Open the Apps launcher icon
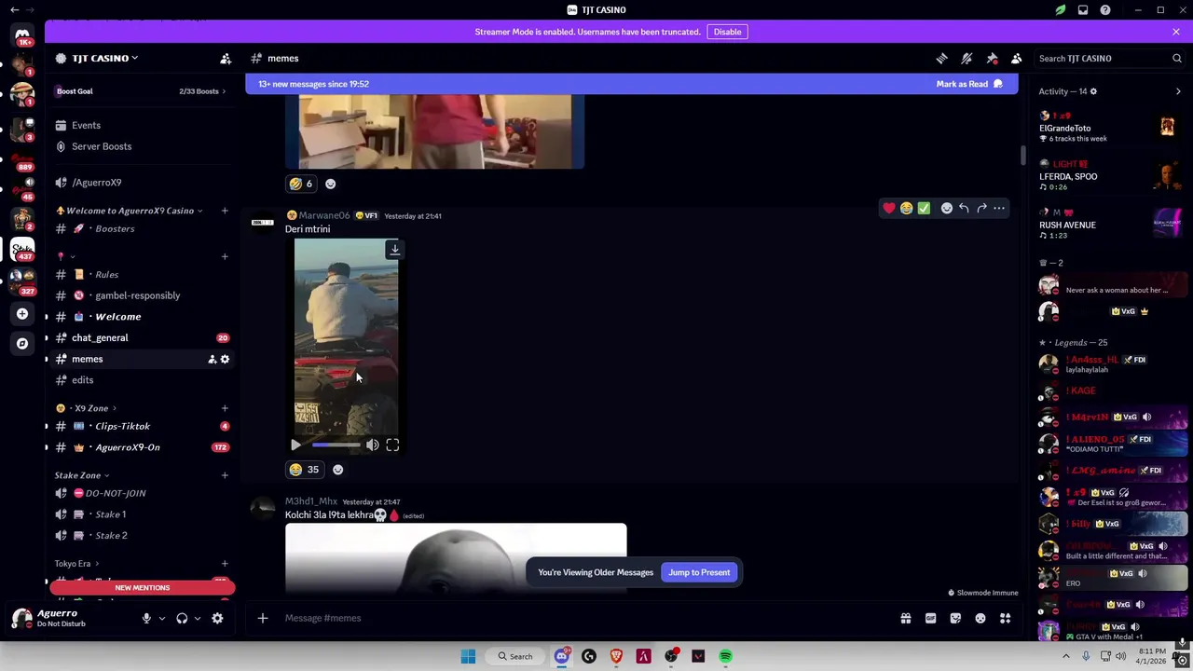Viewport: 1193px width, 671px height. [1005, 618]
